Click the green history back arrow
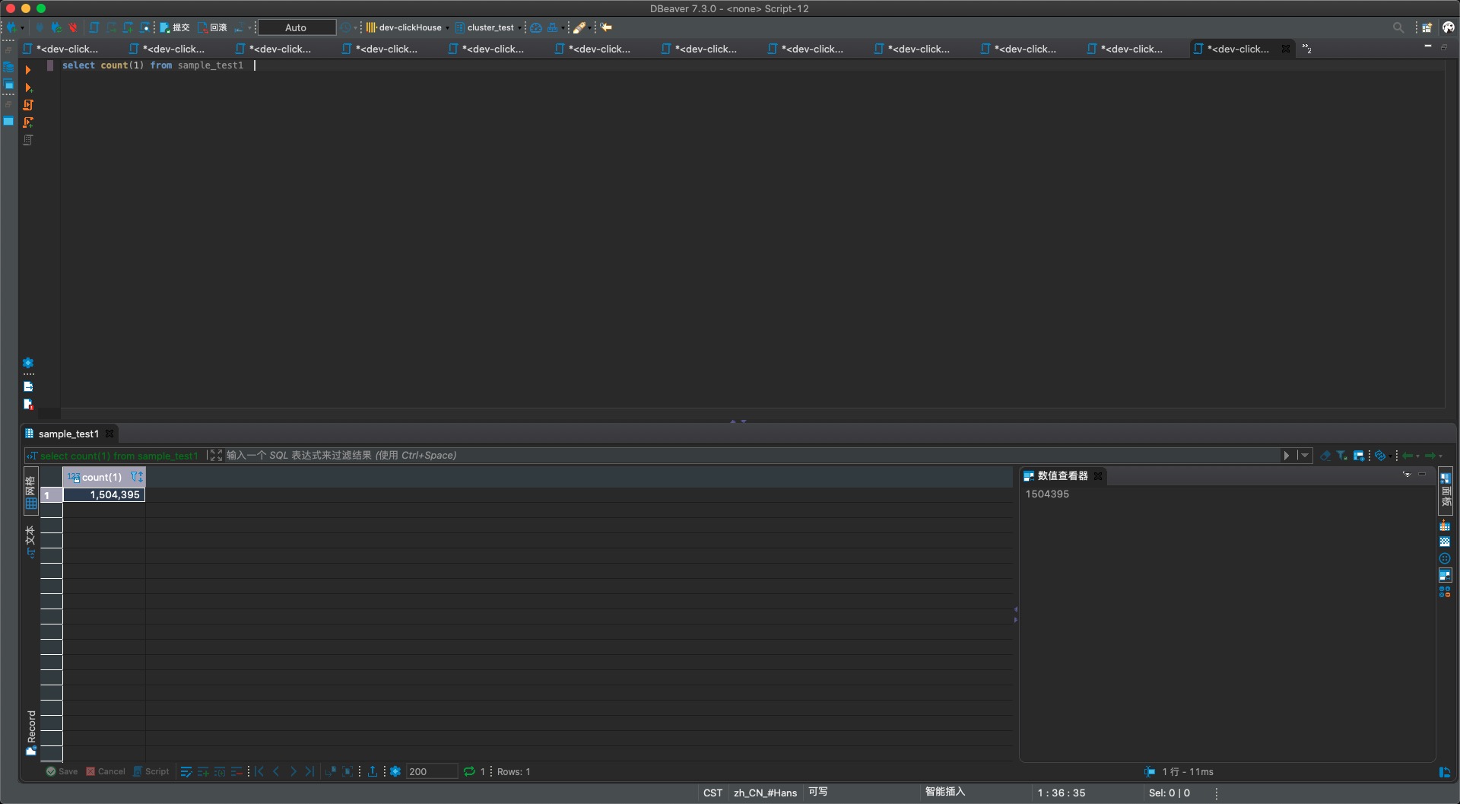Image resolution: width=1460 pixels, height=804 pixels. click(1408, 455)
